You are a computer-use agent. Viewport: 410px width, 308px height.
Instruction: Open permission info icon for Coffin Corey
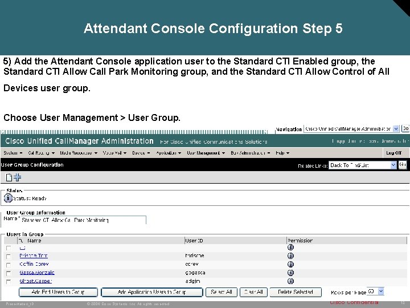(x=290, y=264)
